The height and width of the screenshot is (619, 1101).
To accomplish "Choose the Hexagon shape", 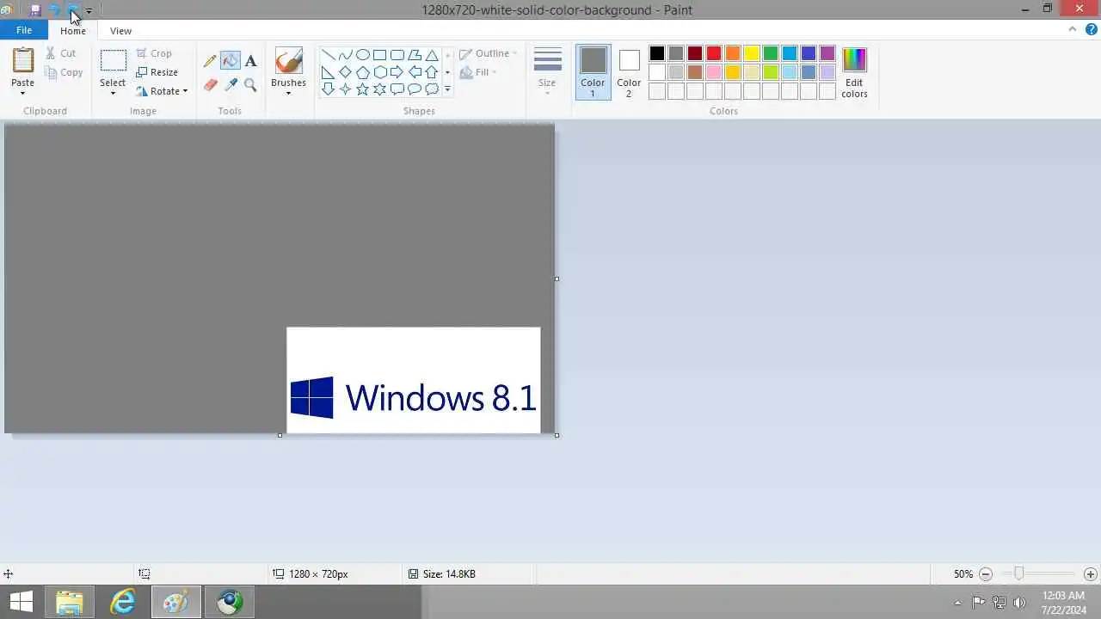I will click(x=379, y=72).
